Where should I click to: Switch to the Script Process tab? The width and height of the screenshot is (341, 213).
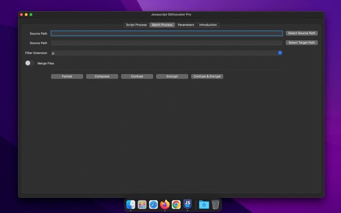pos(136,25)
